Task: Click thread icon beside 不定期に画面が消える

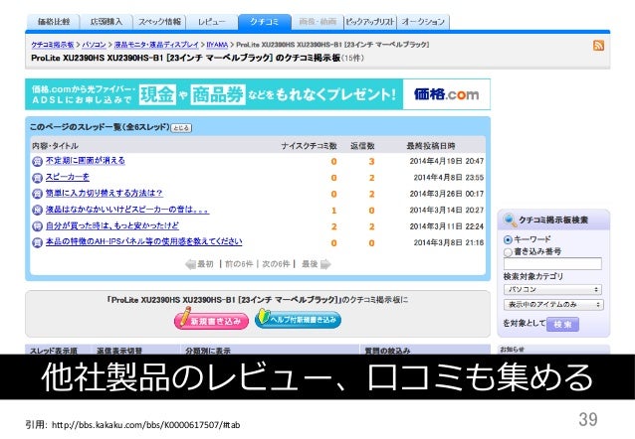Action: point(37,161)
